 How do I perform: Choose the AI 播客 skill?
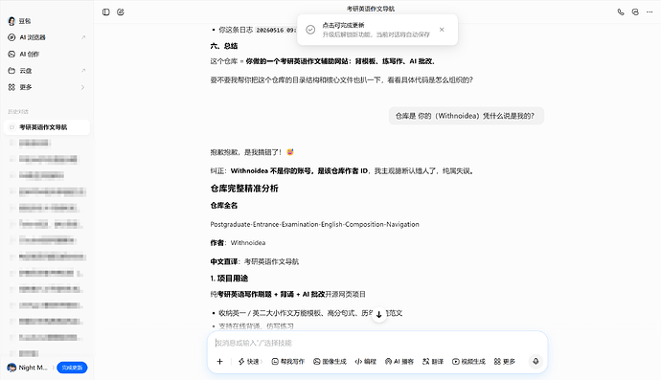tap(399, 362)
